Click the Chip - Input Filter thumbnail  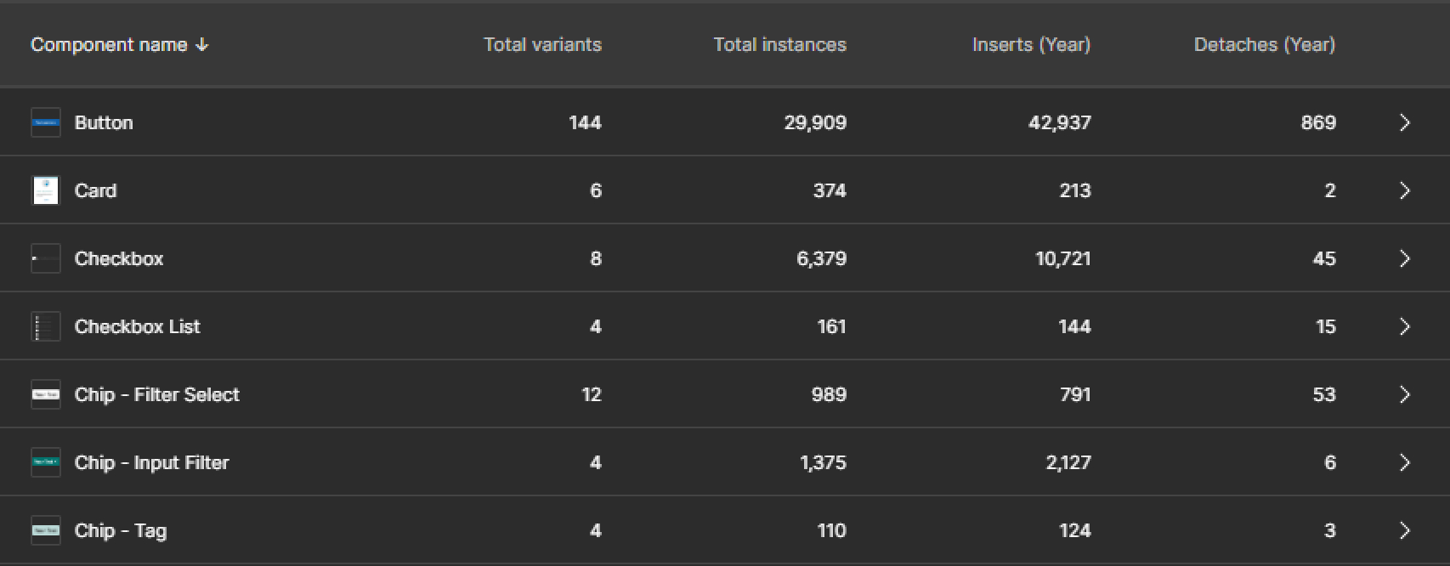pyautogui.click(x=46, y=462)
